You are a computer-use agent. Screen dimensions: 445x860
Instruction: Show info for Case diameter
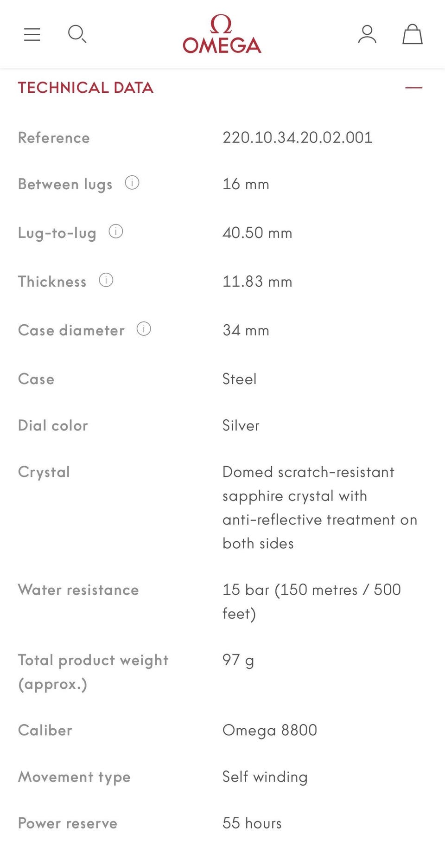(x=144, y=329)
